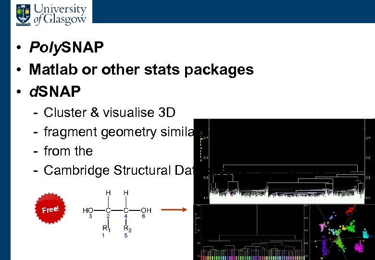Click the 'fragment geometry' sub-bullet text
The height and width of the screenshot is (260, 375).
118,132
